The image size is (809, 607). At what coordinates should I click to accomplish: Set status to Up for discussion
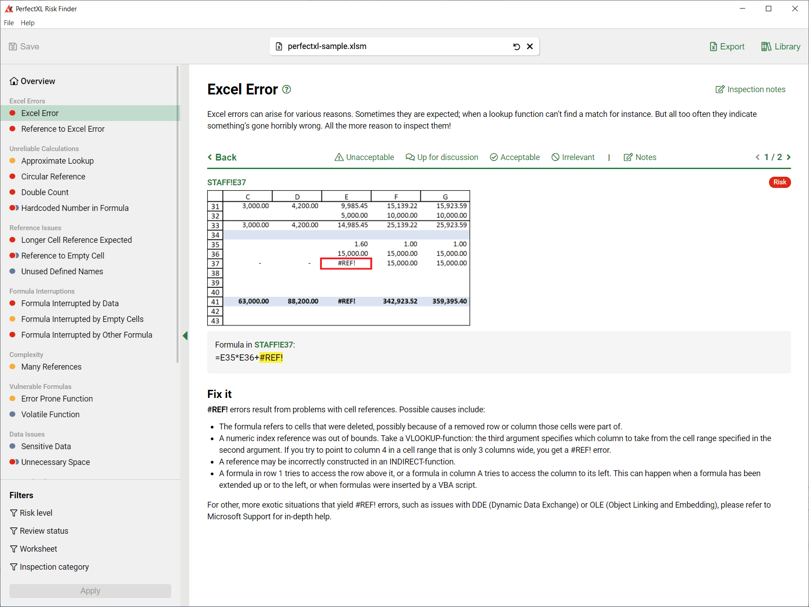click(442, 157)
